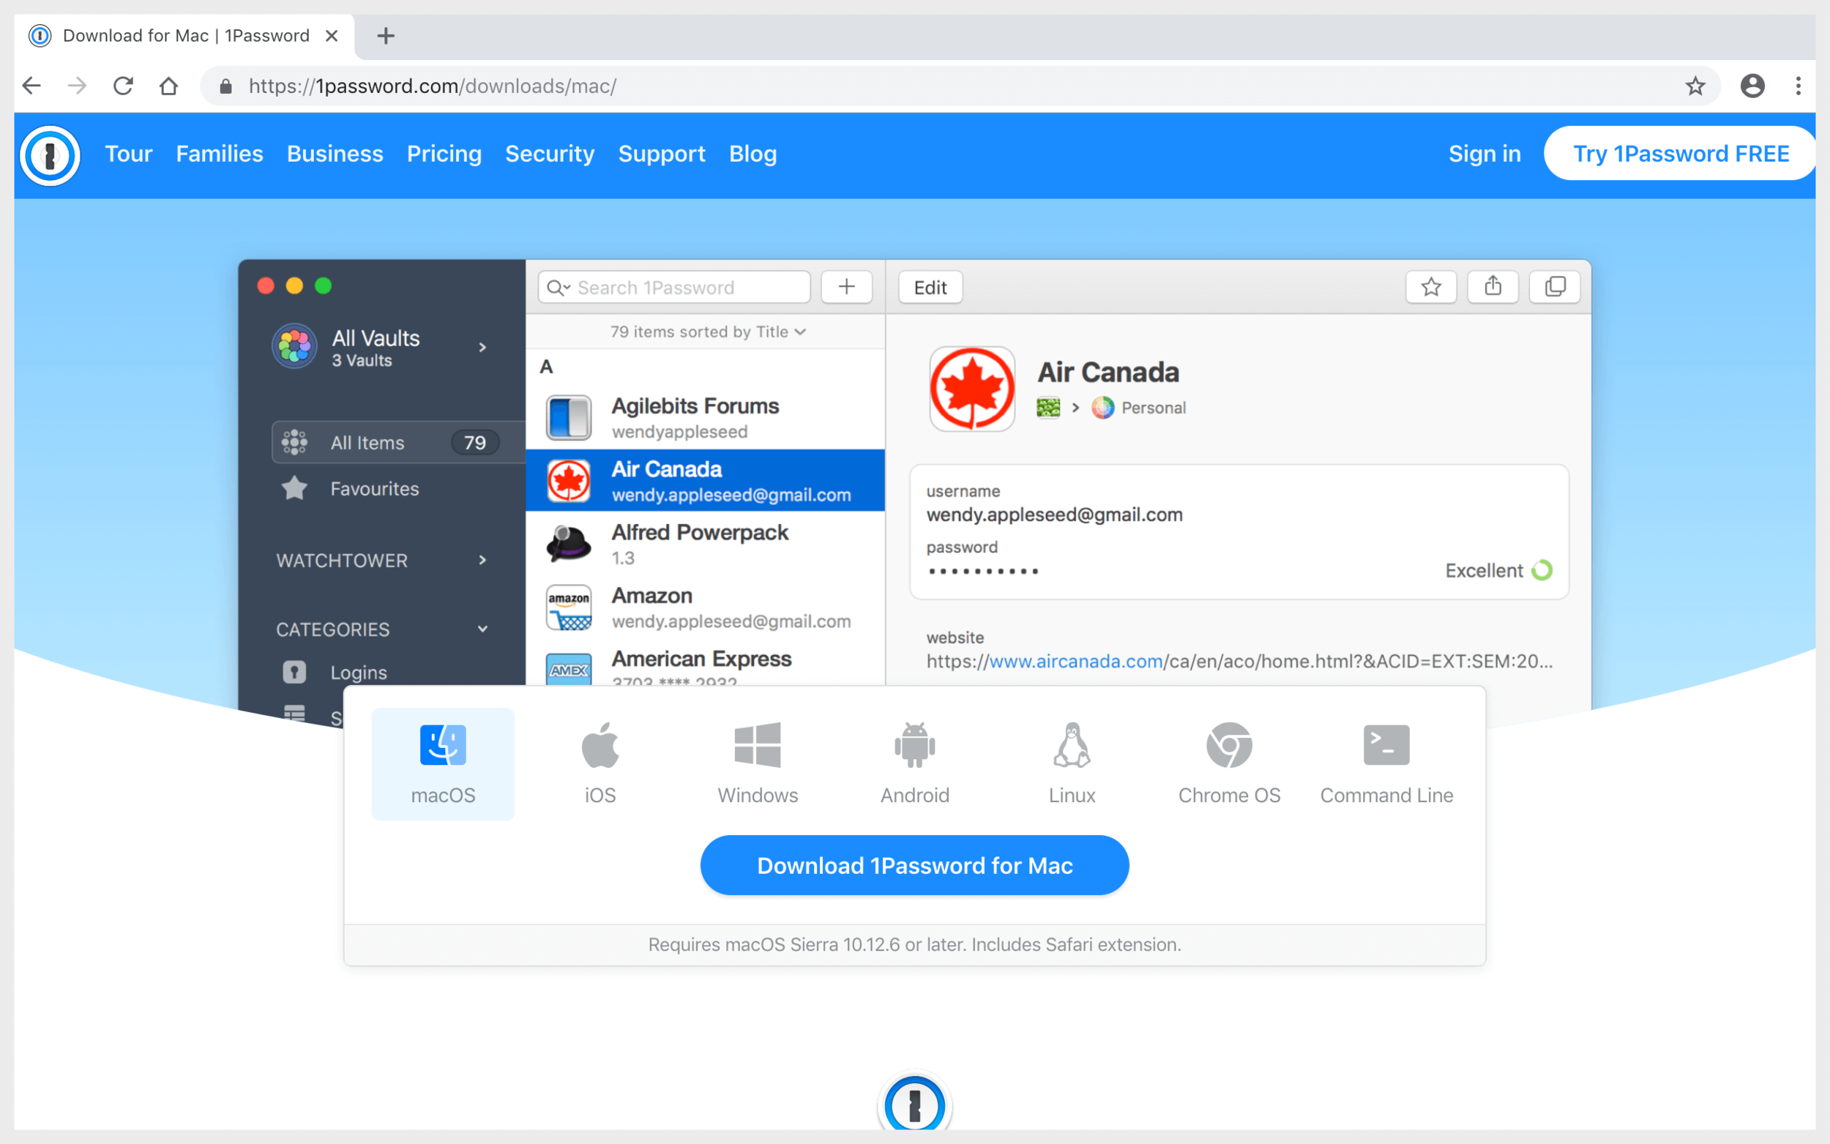Viewport: 1830px width, 1144px height.
Task: Reload the page with the refresh icon
Action: pyautogui.click(x=122, y=86)
